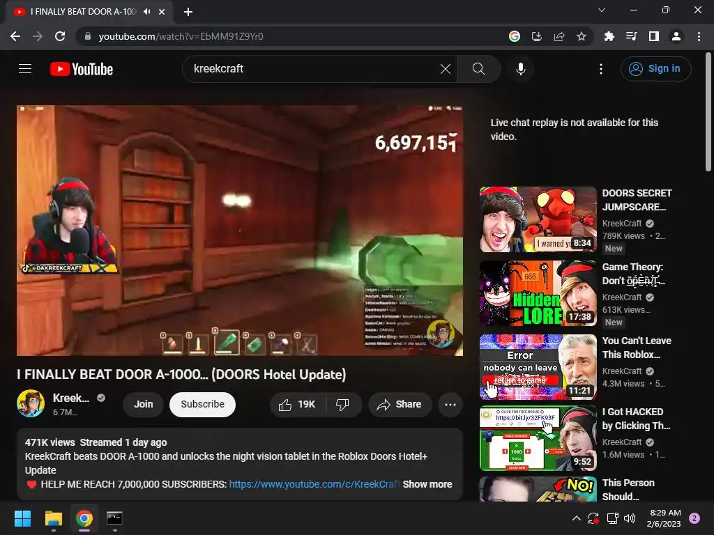
Task: Open tab search dropdown arrow
Action: click(602, 10)
